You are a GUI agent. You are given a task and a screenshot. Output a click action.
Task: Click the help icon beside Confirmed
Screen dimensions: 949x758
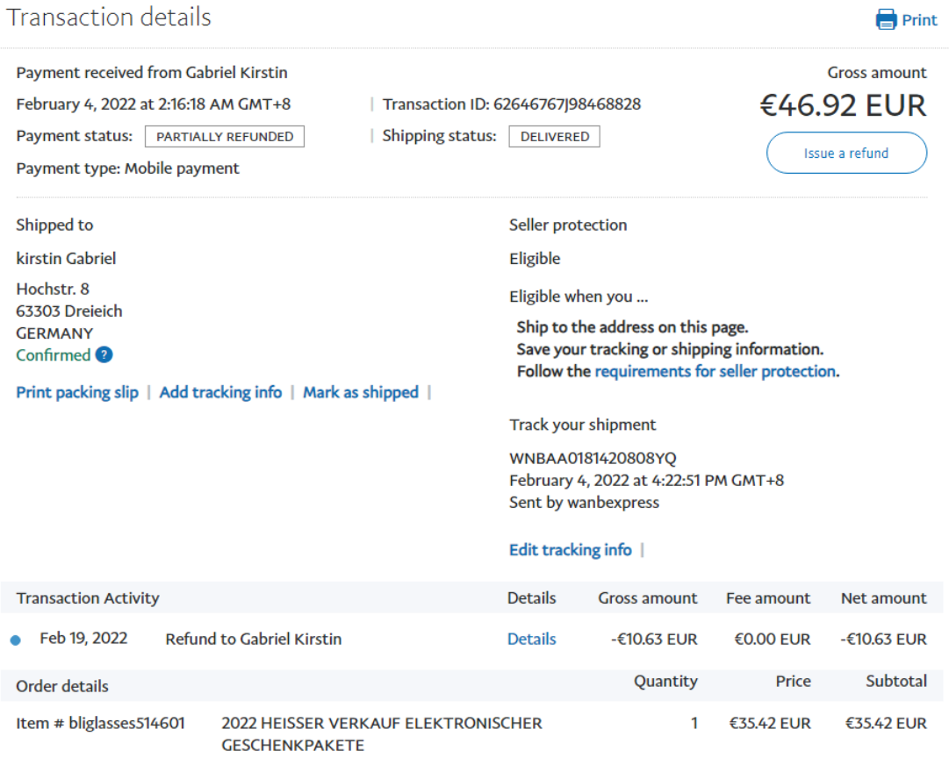[104, 354]
